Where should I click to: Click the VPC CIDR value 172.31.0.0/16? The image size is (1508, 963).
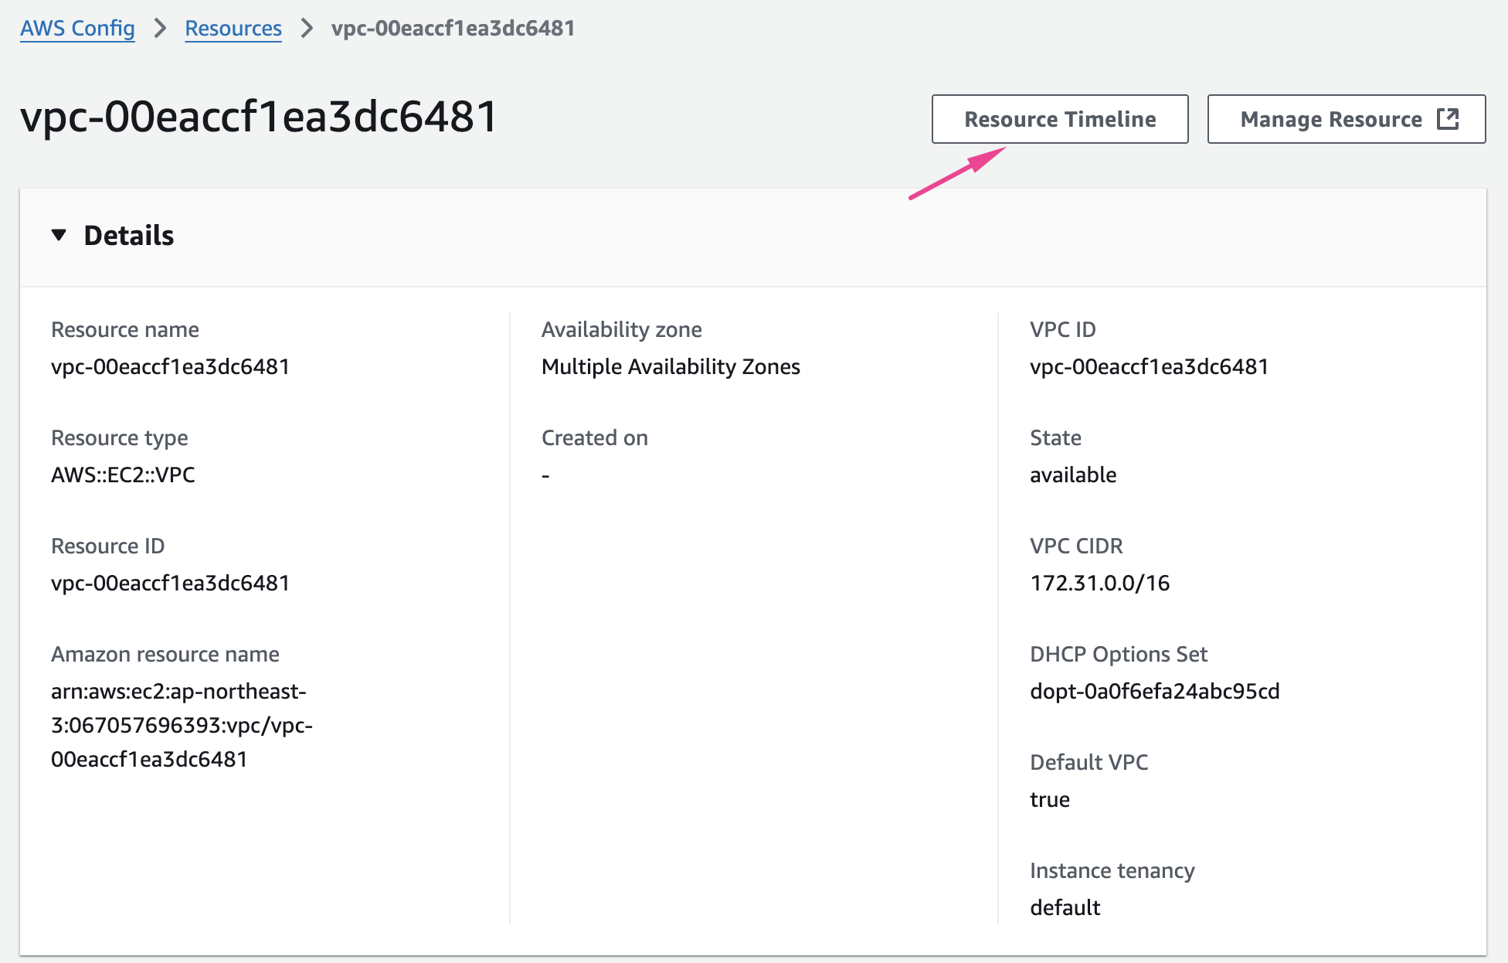coord(1099,583)
